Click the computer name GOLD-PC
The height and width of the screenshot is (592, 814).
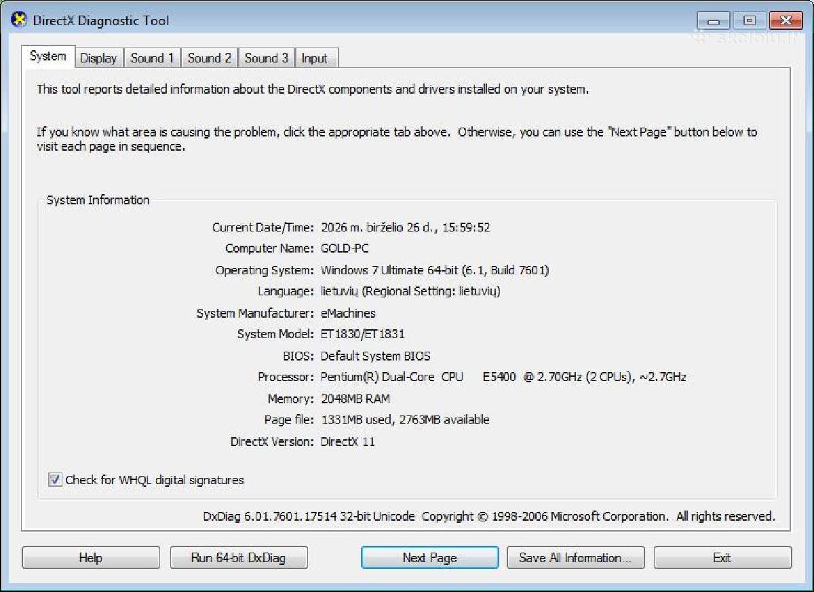click(345, 248)
